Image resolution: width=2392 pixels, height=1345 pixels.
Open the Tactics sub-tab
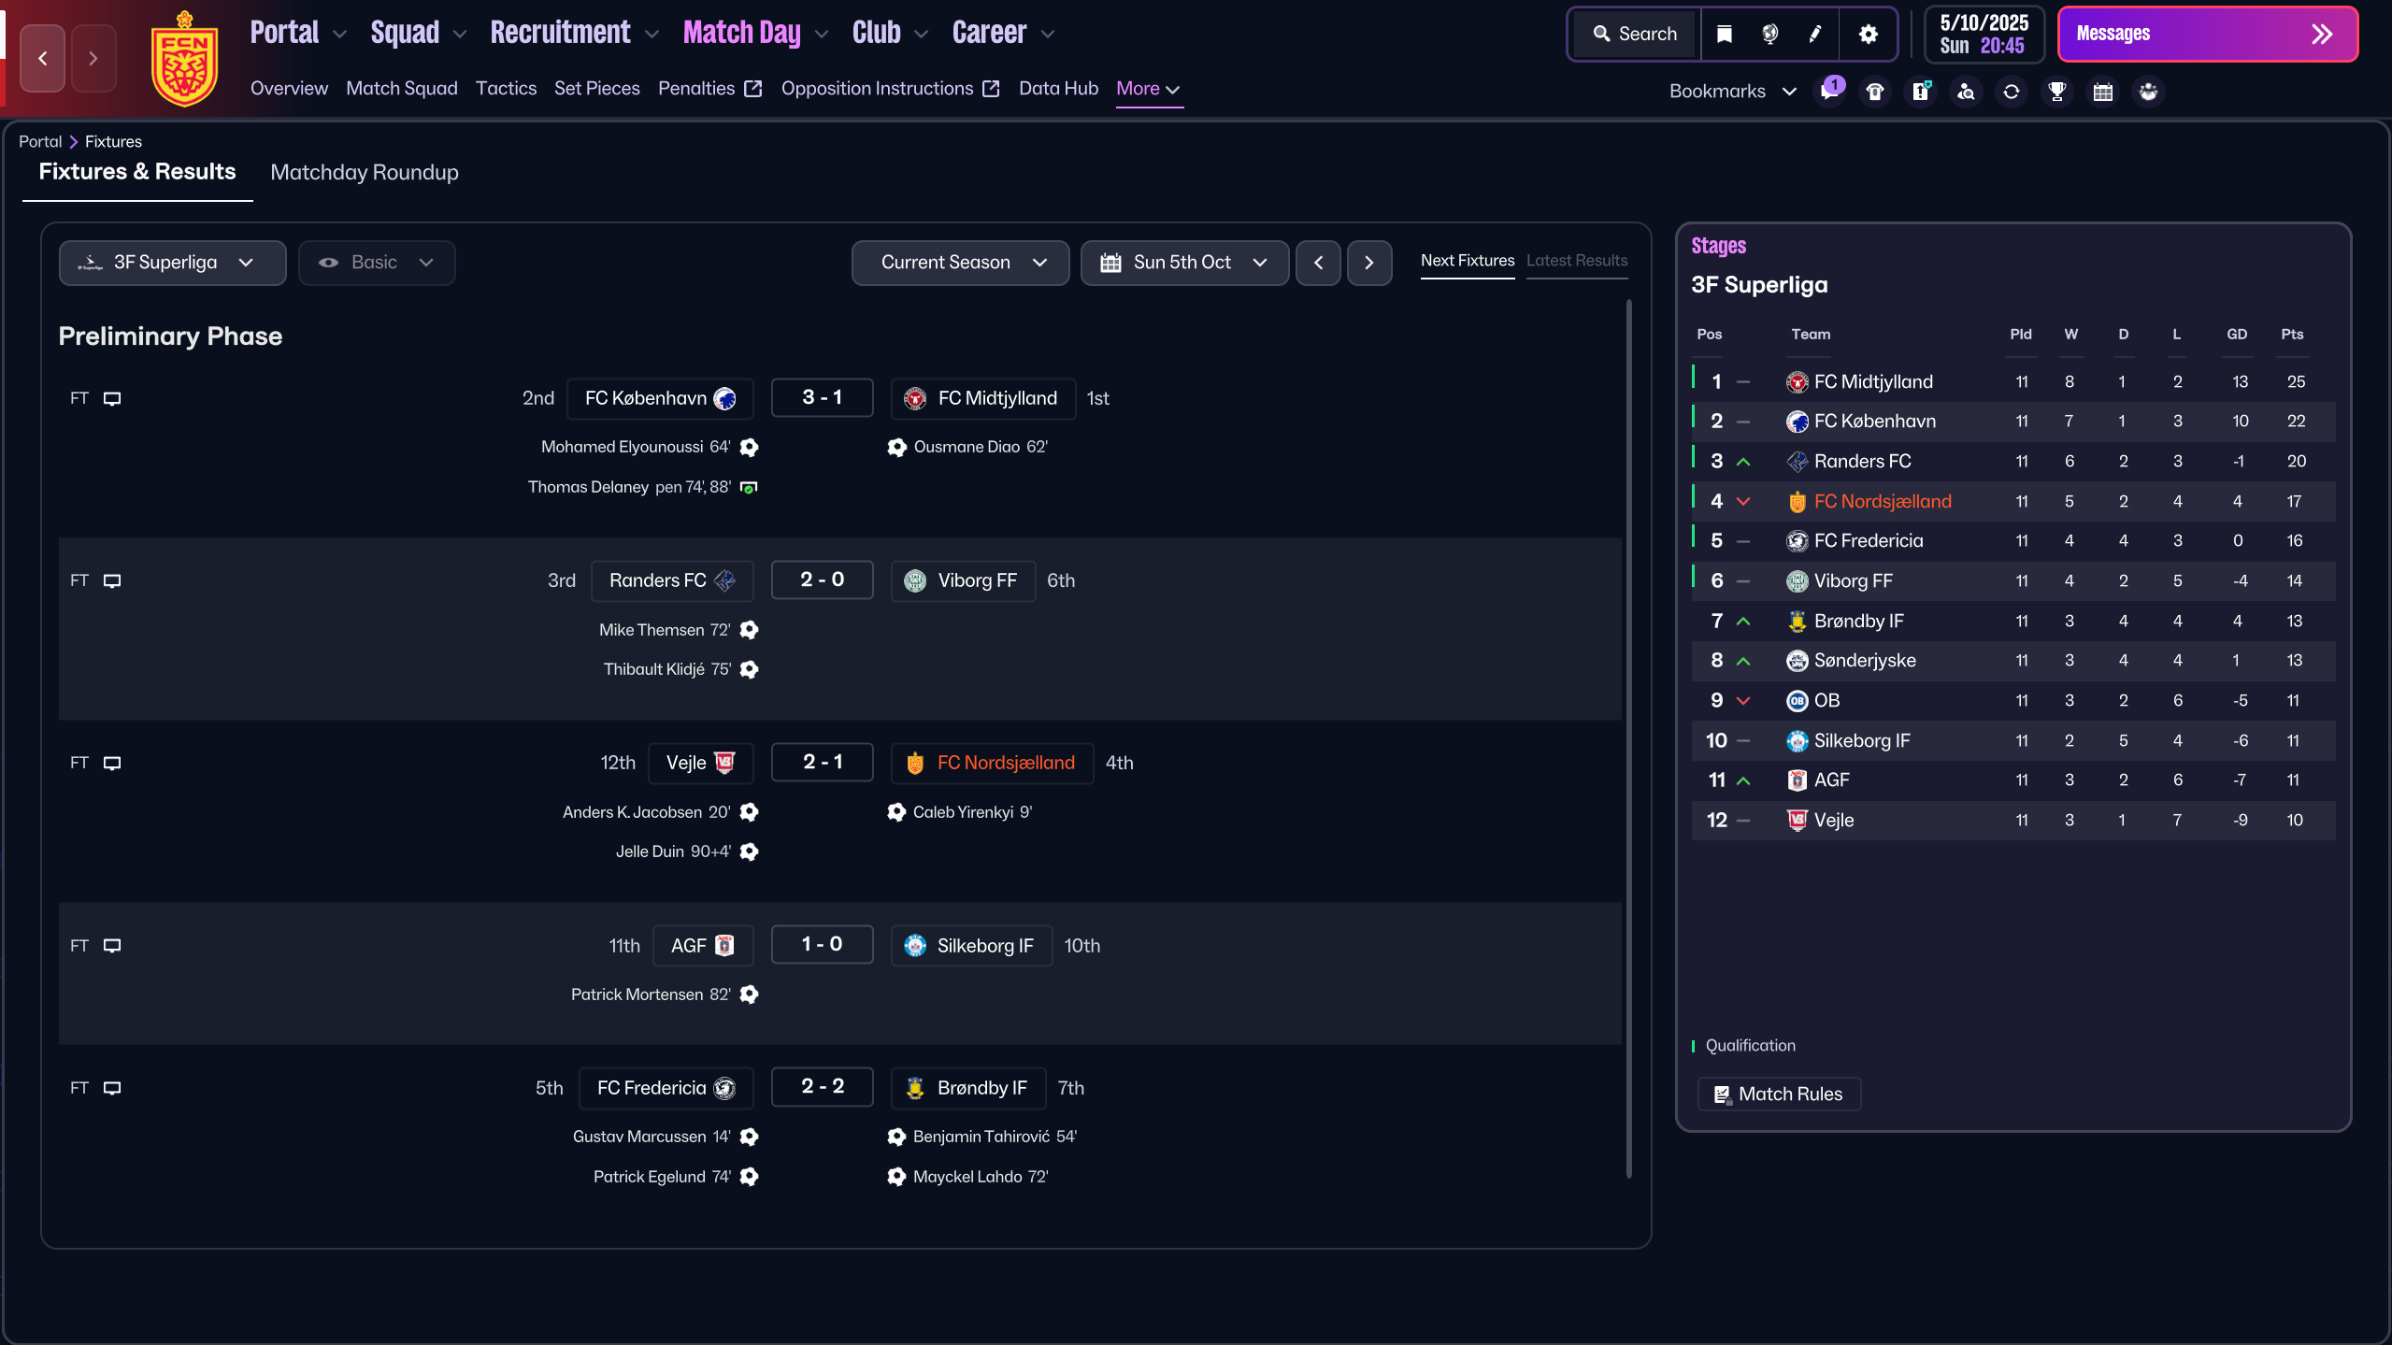click(506, 89)
